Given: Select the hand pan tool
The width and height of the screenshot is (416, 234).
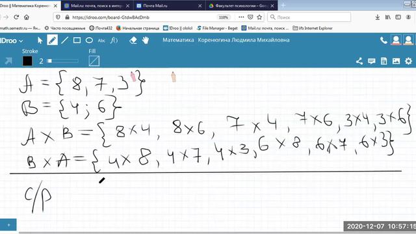Looking at the screenshot, I should coord(146,40).
